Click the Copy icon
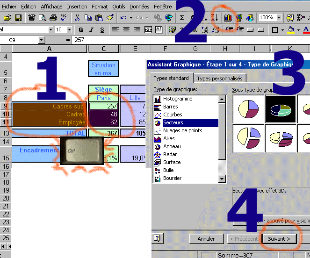This screenshot has width=310, height=258. point(88,18)
